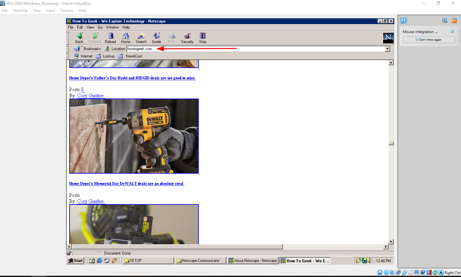461x277 pixels.
Task: Open Netscape Window menu
Action: [x=113, y=27]
